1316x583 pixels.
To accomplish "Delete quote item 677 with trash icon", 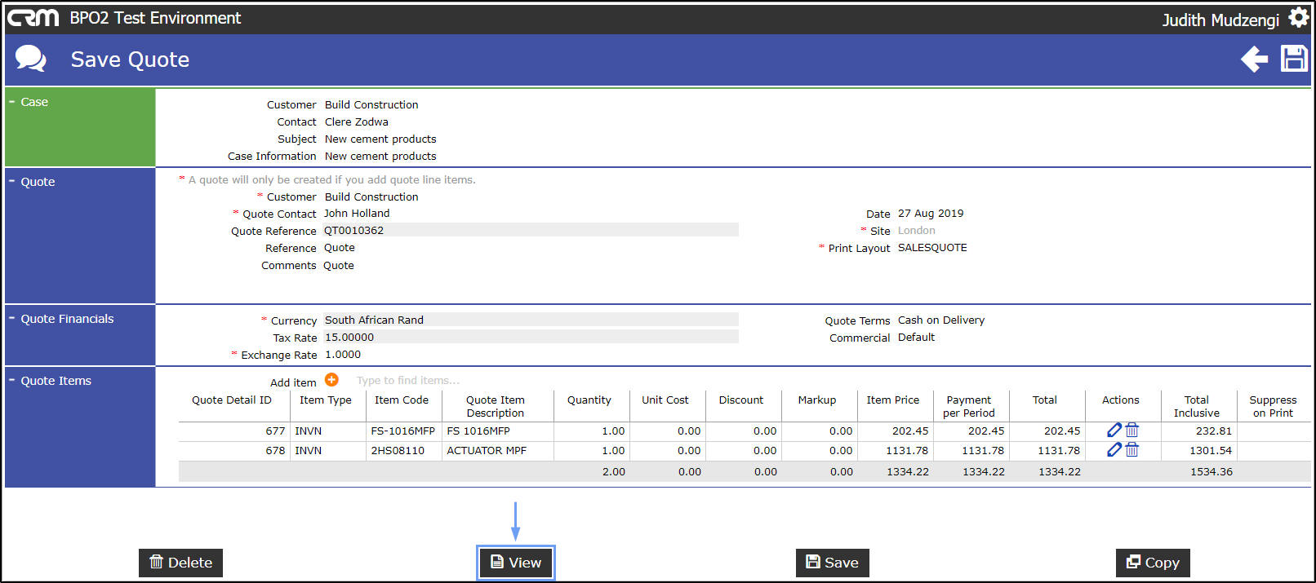I will coord(1132,431).
